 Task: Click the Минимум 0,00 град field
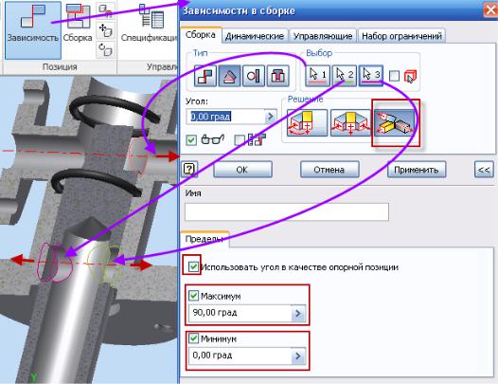(x=240, y=356)
